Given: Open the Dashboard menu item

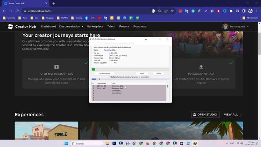Looking at the screenshot, I should tap(49, 27).
